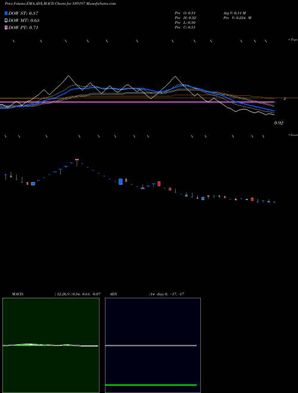Image resolution: width=298 pixels, height=393 pixels.
Task: Click the chart title mentioning MunafaSutra.com
Action: point(60,4)
